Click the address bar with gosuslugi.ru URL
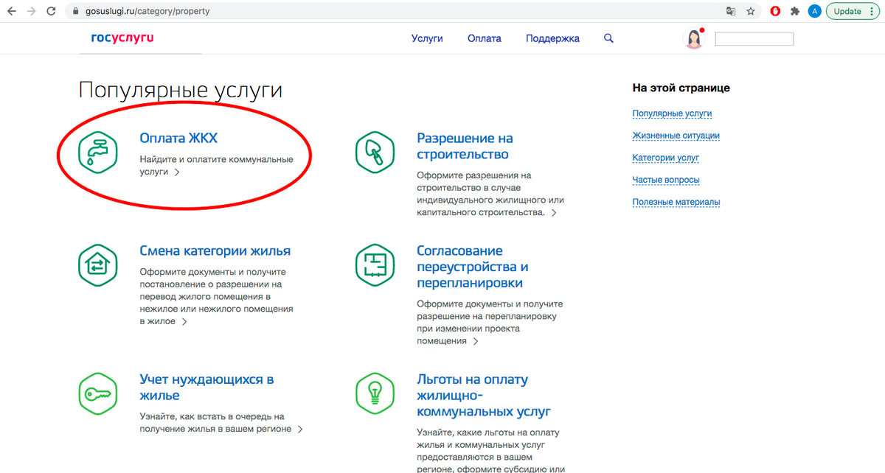885x473 pixels. tap(369, 11)
